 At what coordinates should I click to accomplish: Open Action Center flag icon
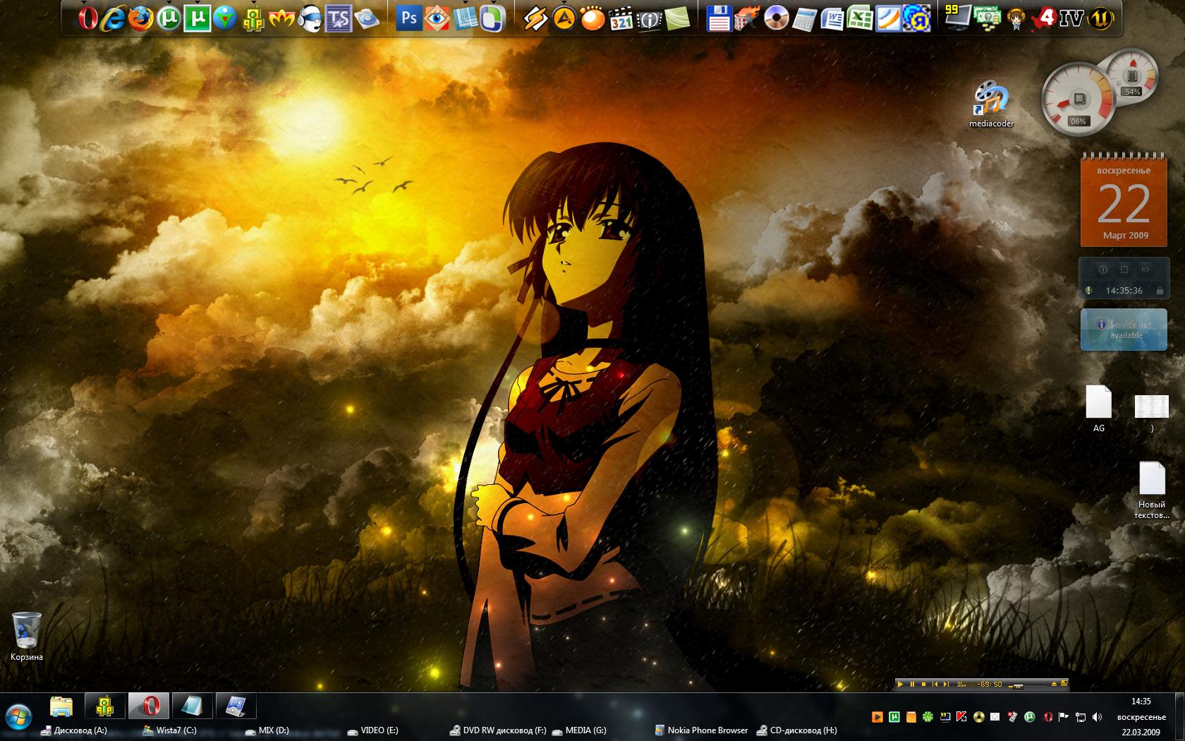(1063, 717)
